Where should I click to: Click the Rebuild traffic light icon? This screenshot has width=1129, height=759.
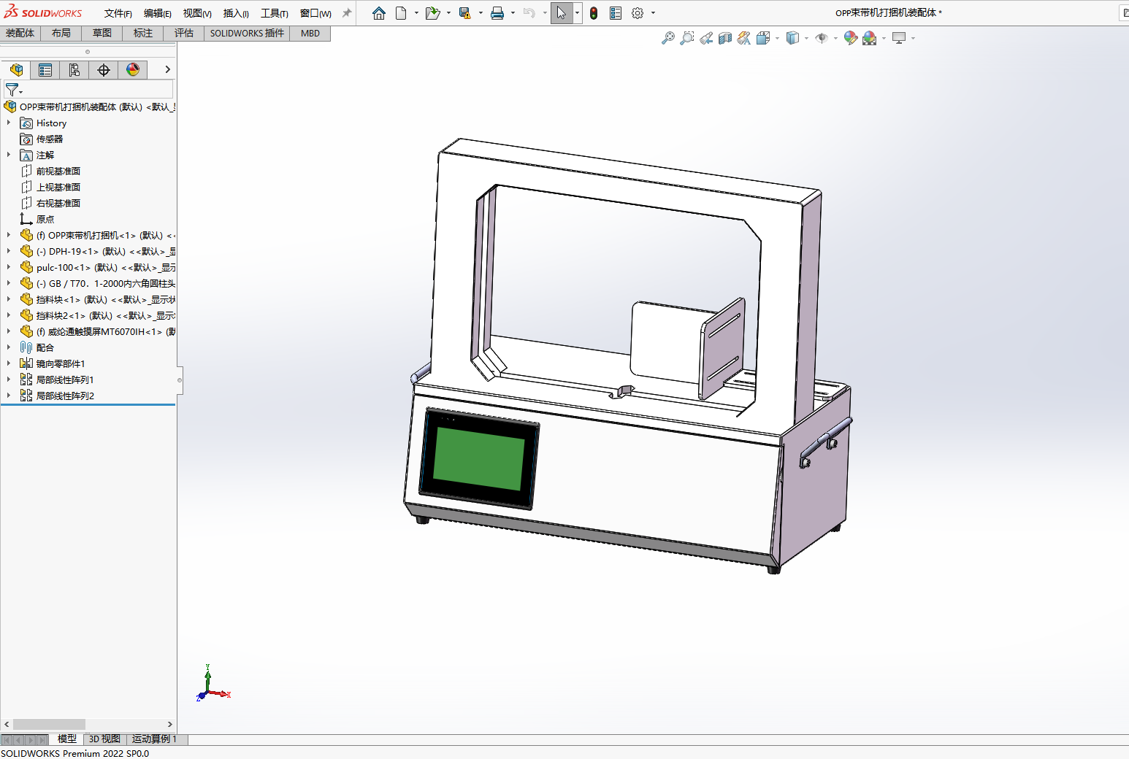click(x=594, y=13)
